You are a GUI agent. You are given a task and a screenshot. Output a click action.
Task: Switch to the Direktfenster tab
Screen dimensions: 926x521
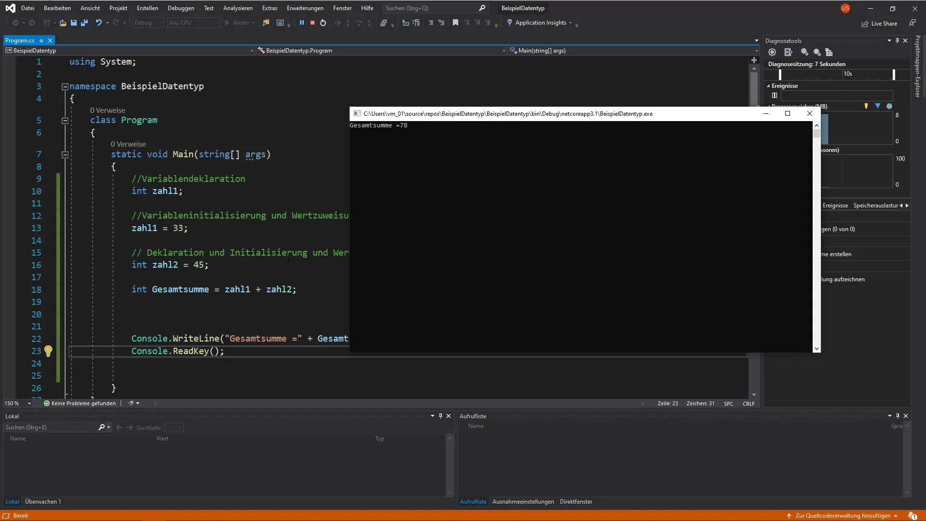point(576,502)
